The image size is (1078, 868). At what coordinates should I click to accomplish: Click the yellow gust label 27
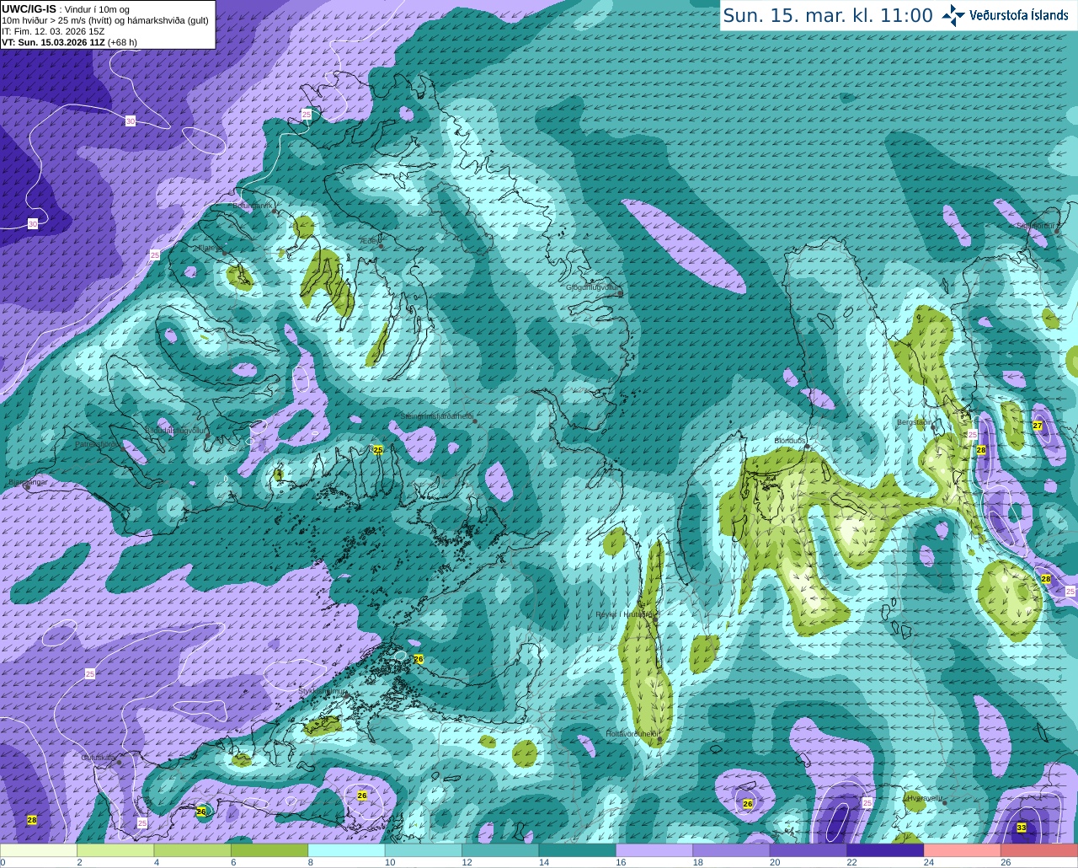[1038, 426]
